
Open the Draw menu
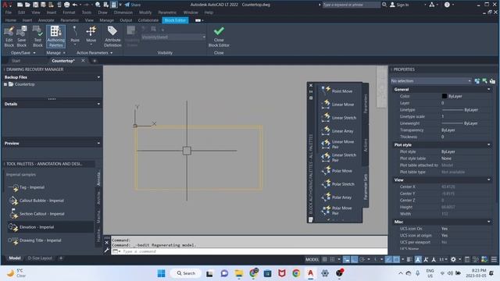click(102, 12)
